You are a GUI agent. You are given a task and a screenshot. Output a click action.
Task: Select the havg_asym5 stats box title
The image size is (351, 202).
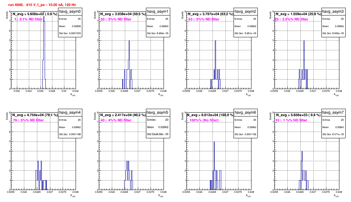coord(158,112)
